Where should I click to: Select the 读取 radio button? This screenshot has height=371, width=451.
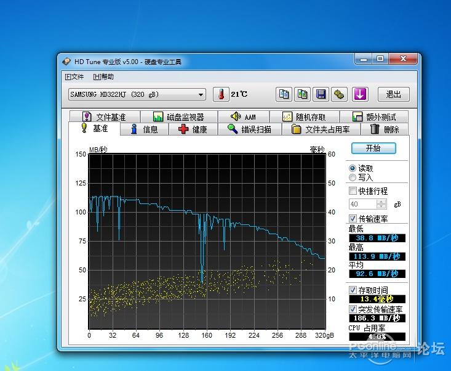[353, 168]
